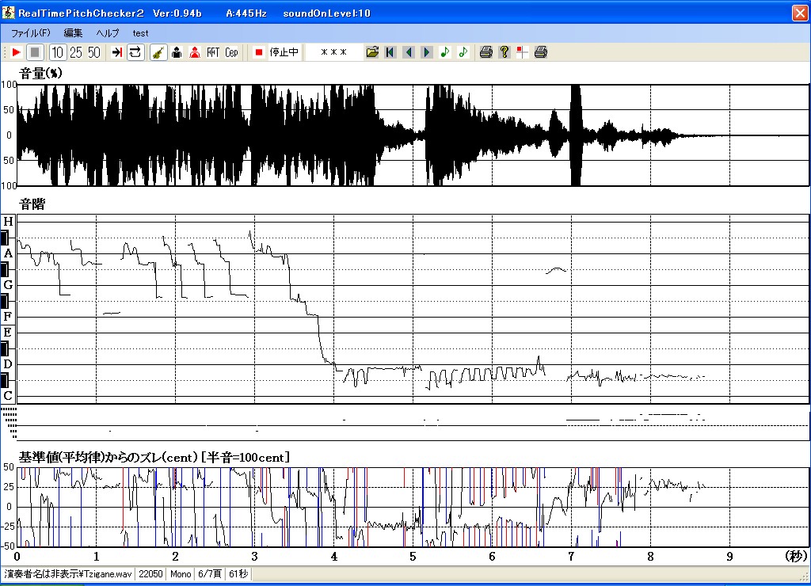The image size is (811, 586).
Task: Click the filled green note icon
Action: (x=445, y=52)
